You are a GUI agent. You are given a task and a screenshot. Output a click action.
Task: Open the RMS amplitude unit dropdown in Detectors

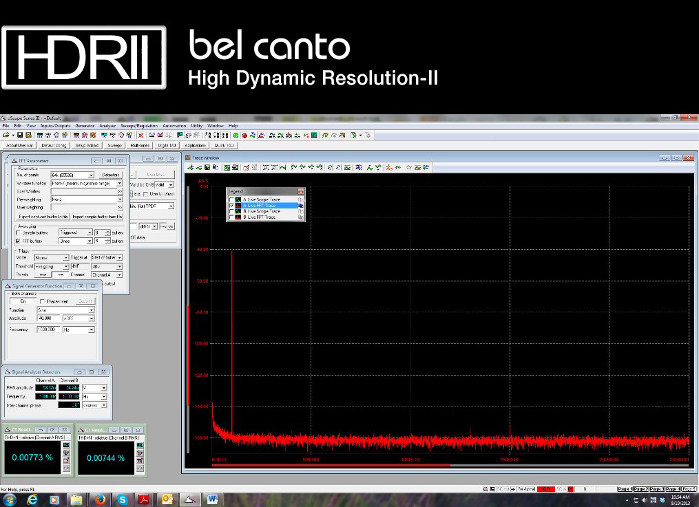point(104,388)
